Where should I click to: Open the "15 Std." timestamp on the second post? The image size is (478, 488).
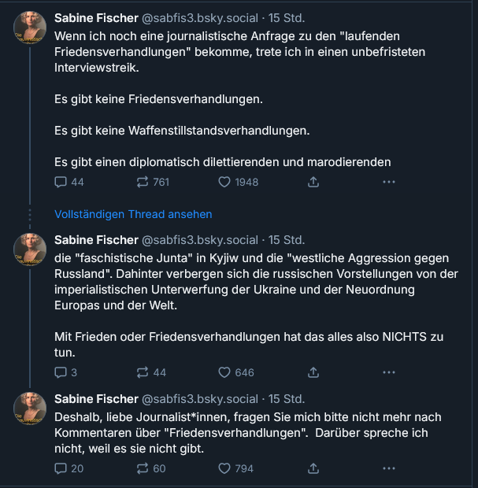[x=287, y=239]
